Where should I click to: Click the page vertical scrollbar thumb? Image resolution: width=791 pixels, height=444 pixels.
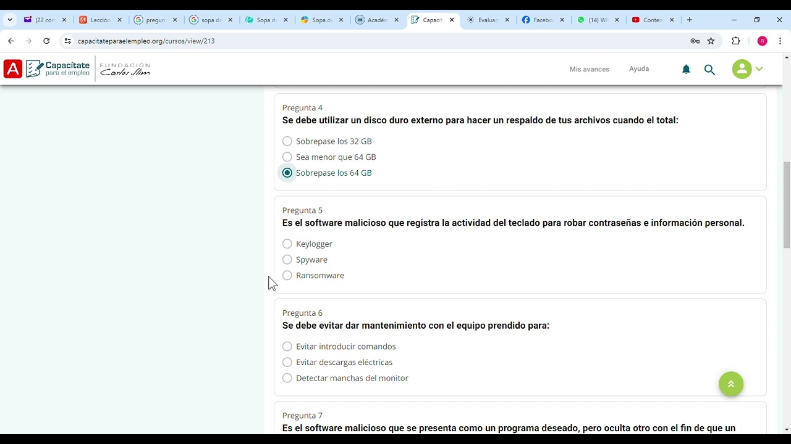(x=787, y=205)
